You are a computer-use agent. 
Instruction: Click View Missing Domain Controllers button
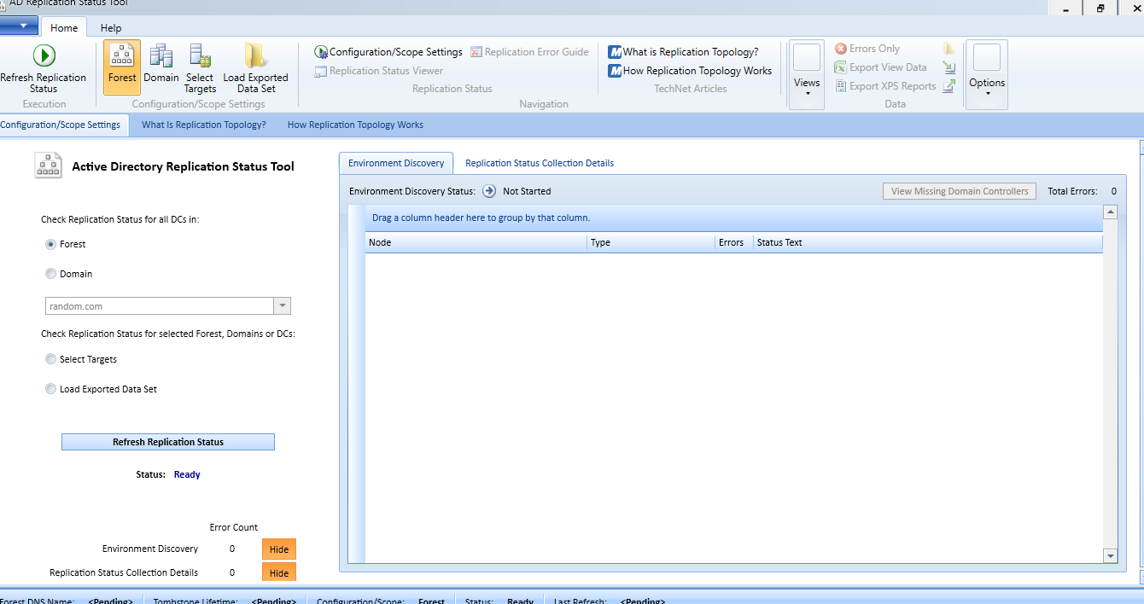(x=960, y=191)
